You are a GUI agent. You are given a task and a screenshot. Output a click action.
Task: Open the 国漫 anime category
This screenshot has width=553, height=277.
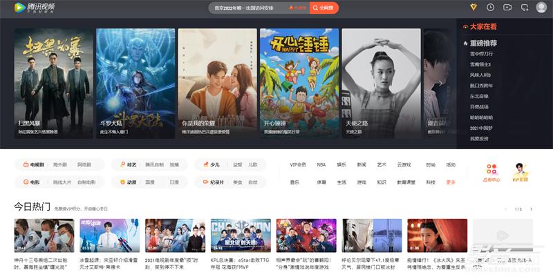pyautogui.click(x=150, y=182)
